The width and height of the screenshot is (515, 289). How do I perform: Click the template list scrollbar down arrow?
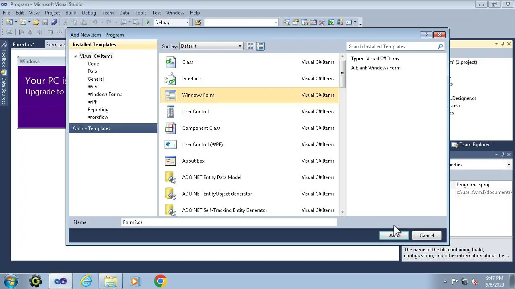(342, 212)
